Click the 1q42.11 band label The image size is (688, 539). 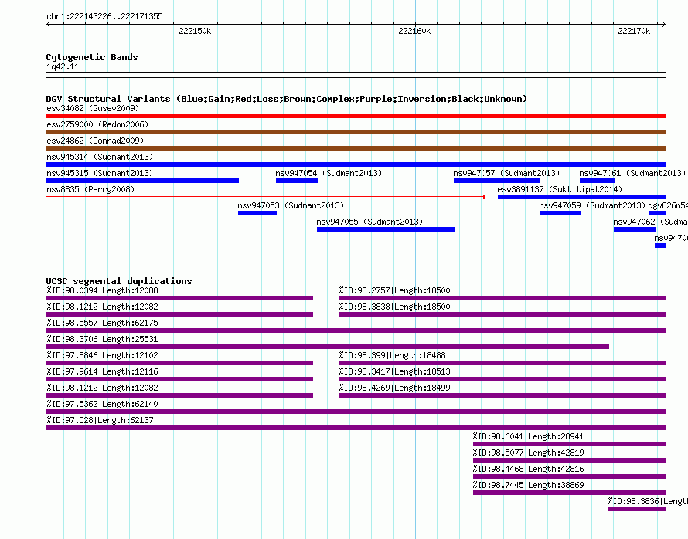click(63, 66)
